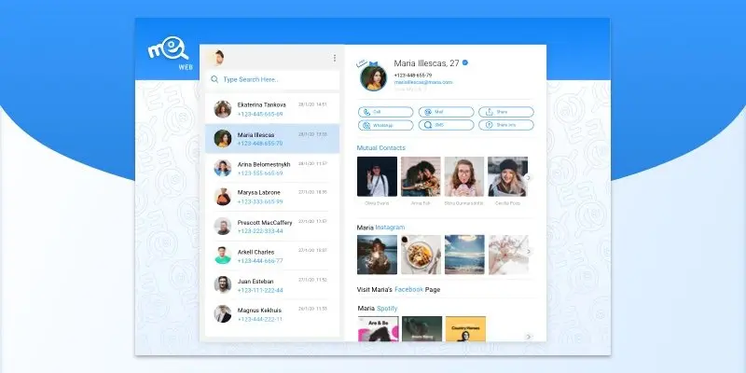Click Prescott MacCaffery's avatar

(x=222, y=226)
